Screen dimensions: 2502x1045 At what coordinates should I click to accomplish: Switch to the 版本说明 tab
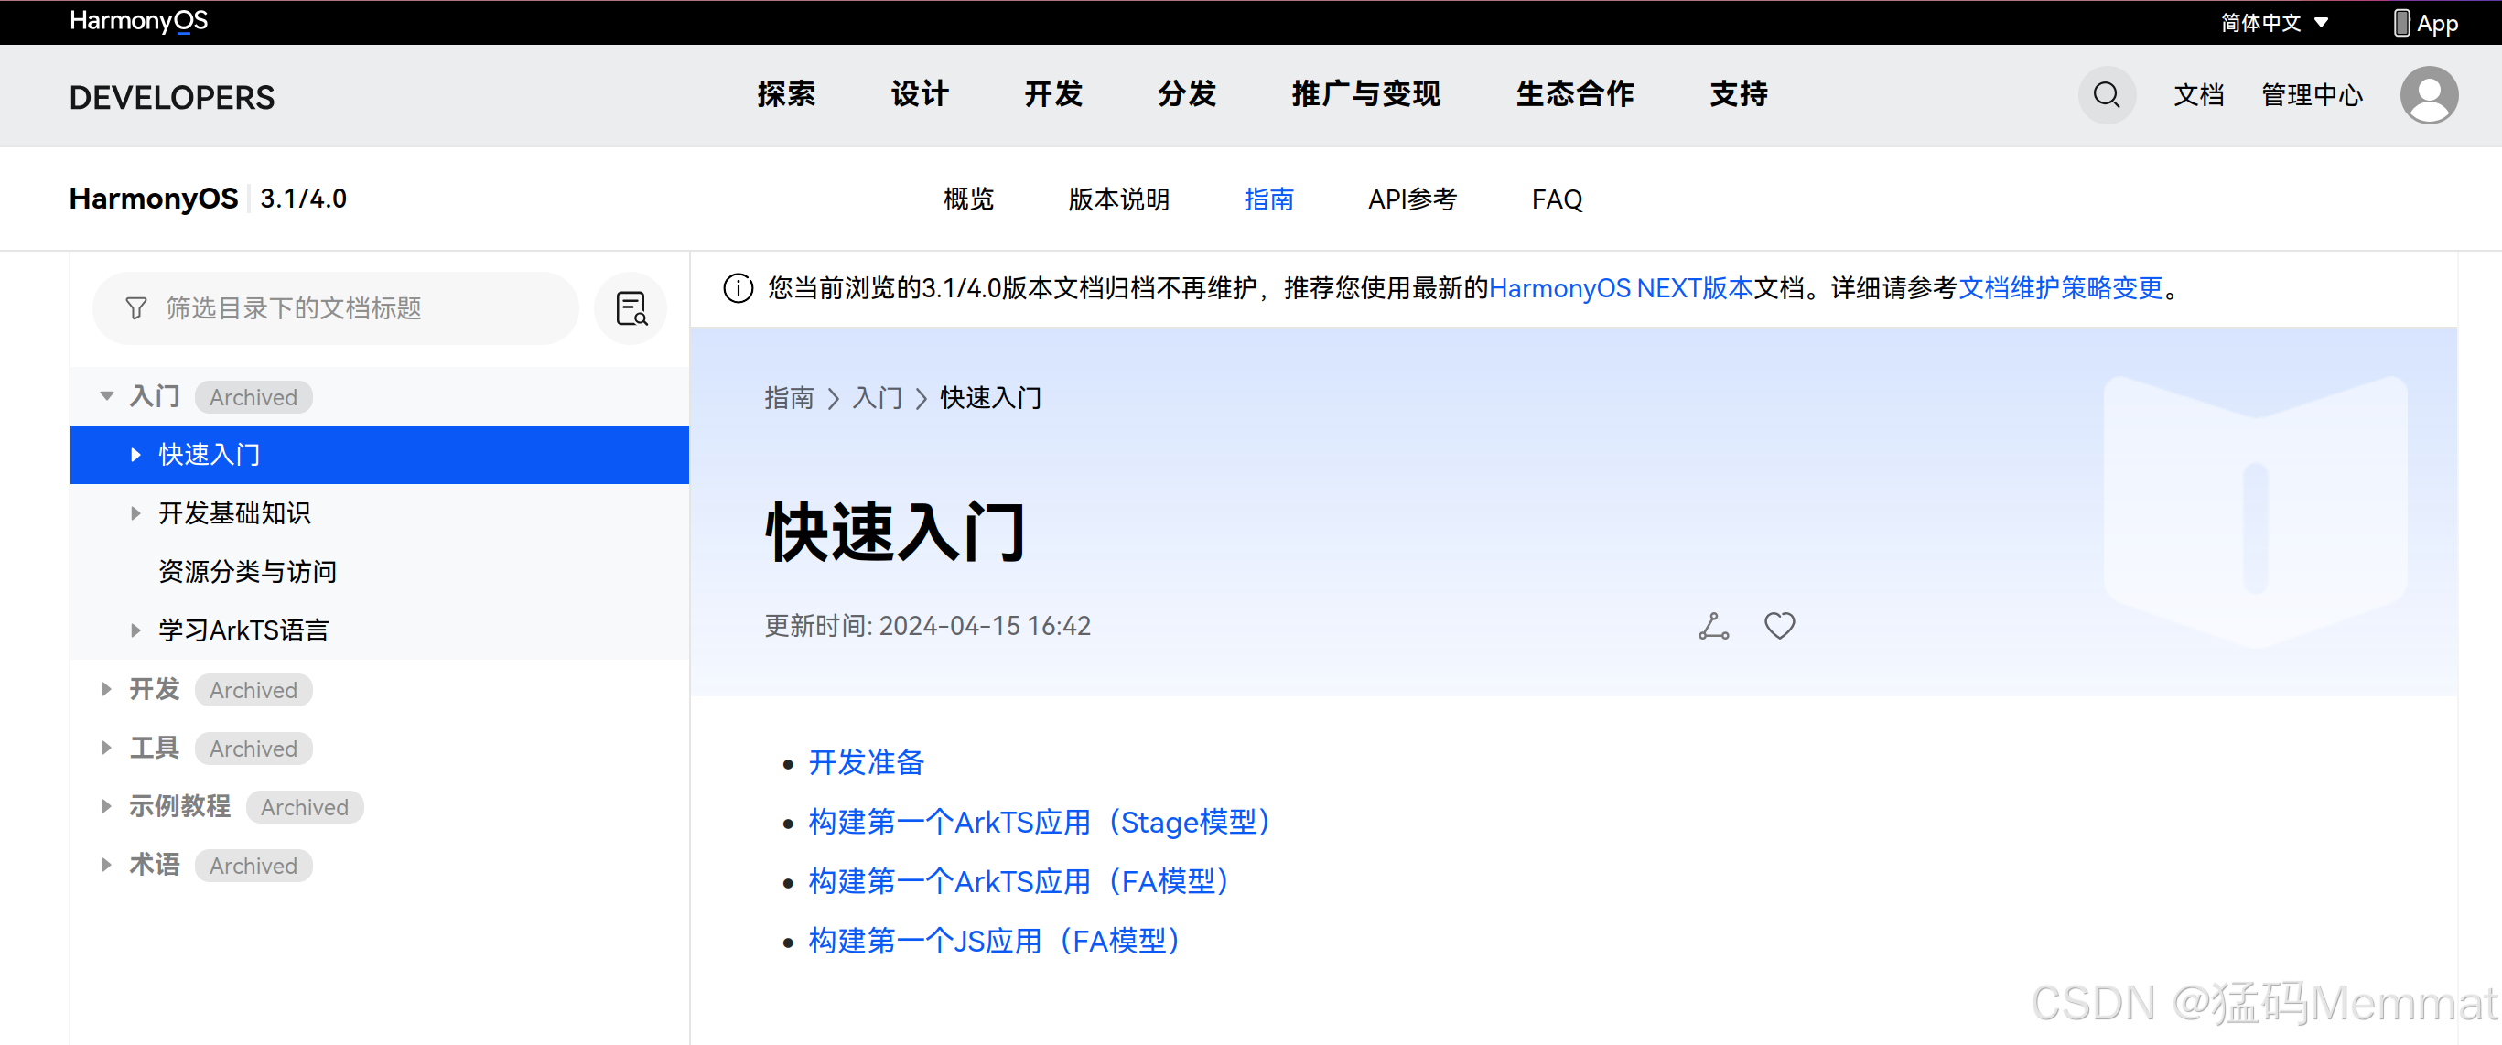click(1119, 199)
